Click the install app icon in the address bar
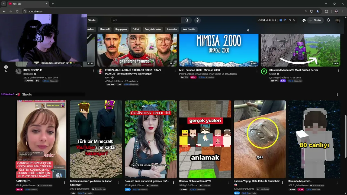 tap(312, 11)
